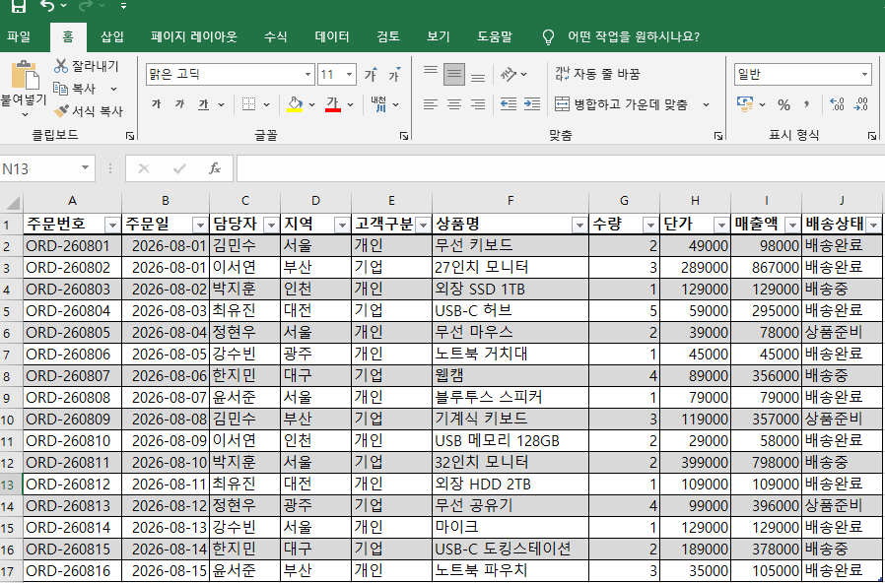The width and height of the screenshot is (885, 583).
Task: Select row 13 header
Action: click(x=11, y=484)
